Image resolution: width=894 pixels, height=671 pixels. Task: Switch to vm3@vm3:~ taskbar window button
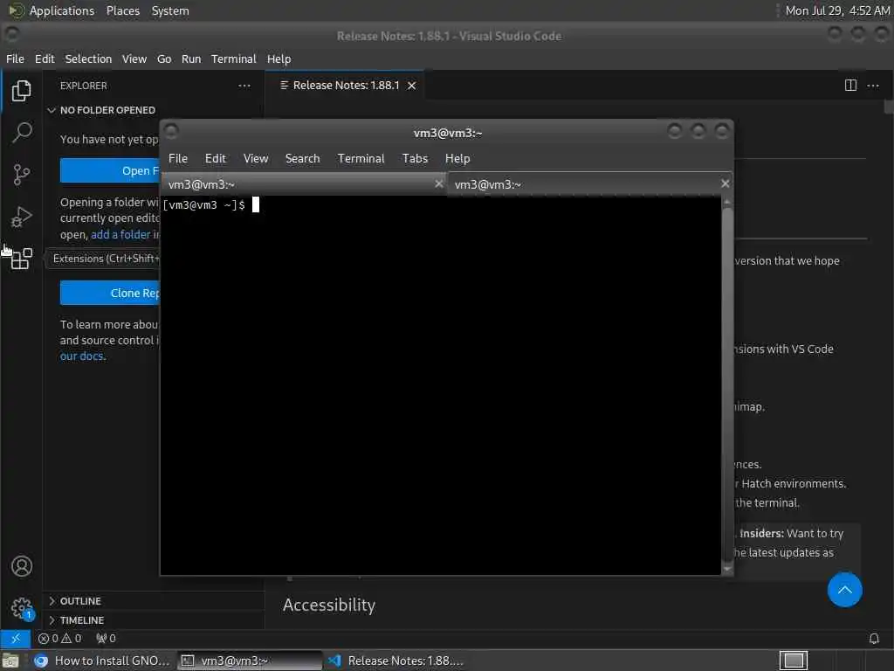(249, 661)
